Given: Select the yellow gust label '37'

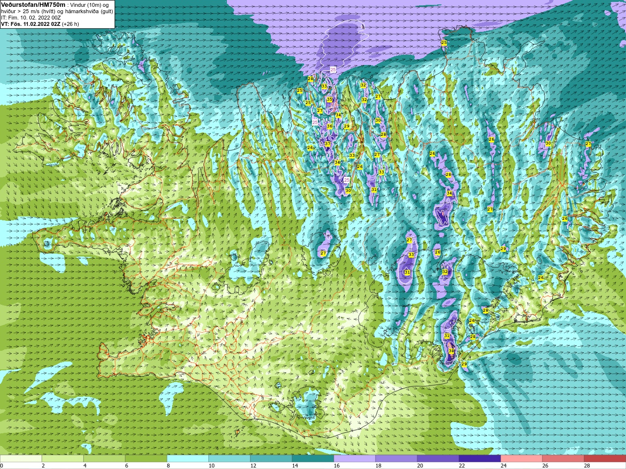Looking at the screenshot, I should [x=327, y=144].
